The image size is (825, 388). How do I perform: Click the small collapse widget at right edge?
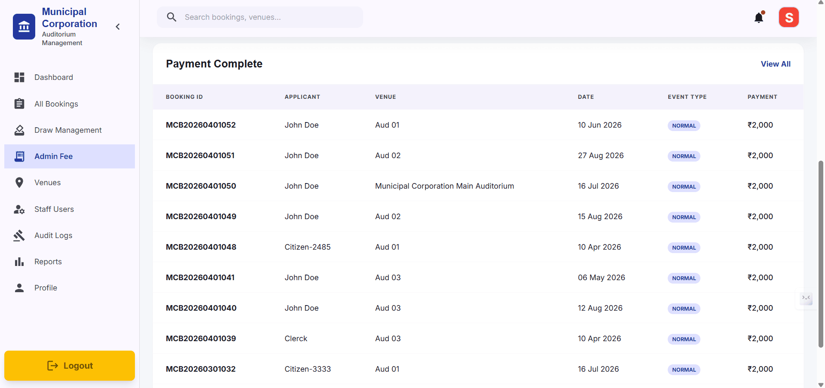[x=806, y=298]
